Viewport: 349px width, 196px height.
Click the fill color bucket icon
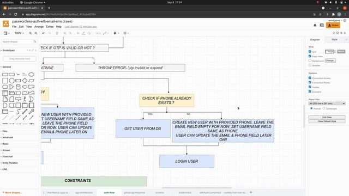coord(77,33)
